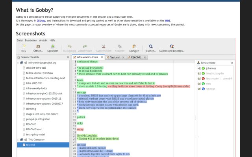Click the Kopieren copy icon
This screenshot has height=157, width=252.
tap(120, 46)
